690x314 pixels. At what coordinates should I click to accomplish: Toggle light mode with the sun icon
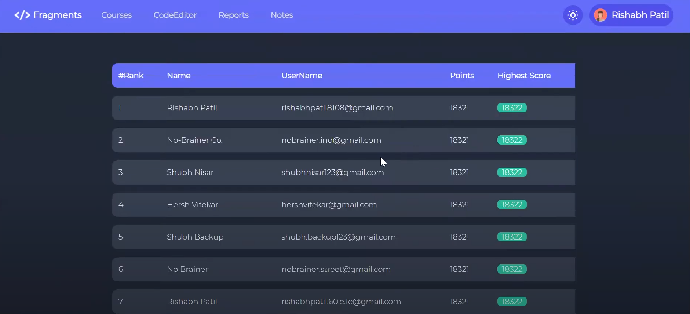[x=573, y=15]
